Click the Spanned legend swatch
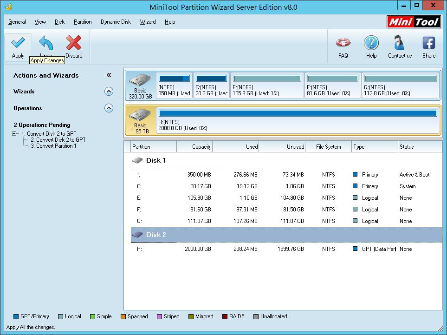447x335 pixels. point(123,316)
